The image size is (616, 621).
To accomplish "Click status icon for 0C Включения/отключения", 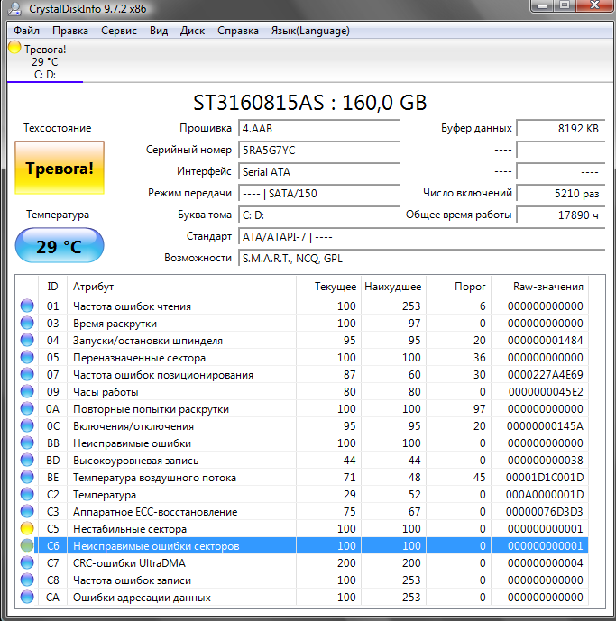I will pos(27,425).
